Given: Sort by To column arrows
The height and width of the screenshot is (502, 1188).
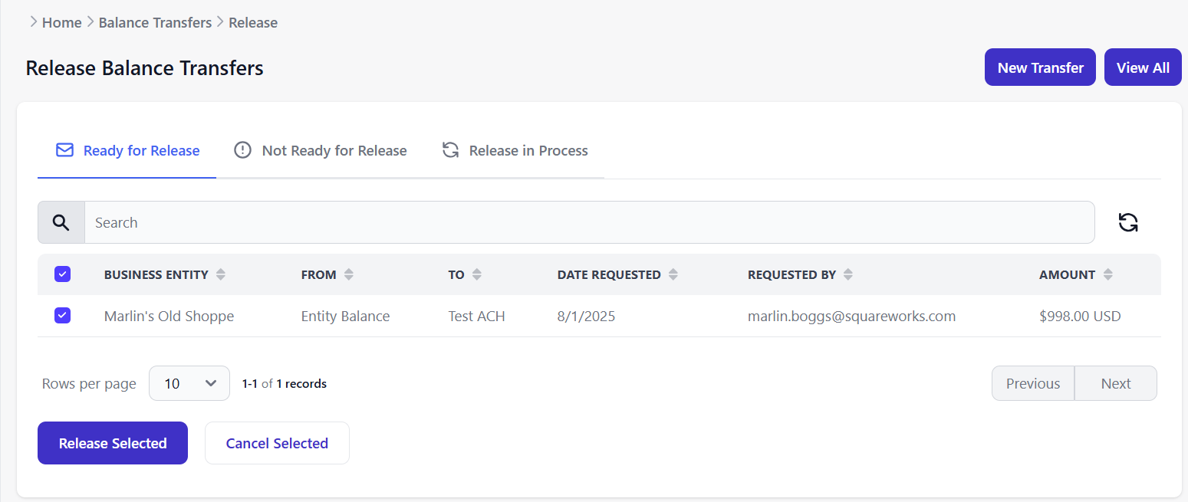Looking at the screenshot, I should [477, 274].
